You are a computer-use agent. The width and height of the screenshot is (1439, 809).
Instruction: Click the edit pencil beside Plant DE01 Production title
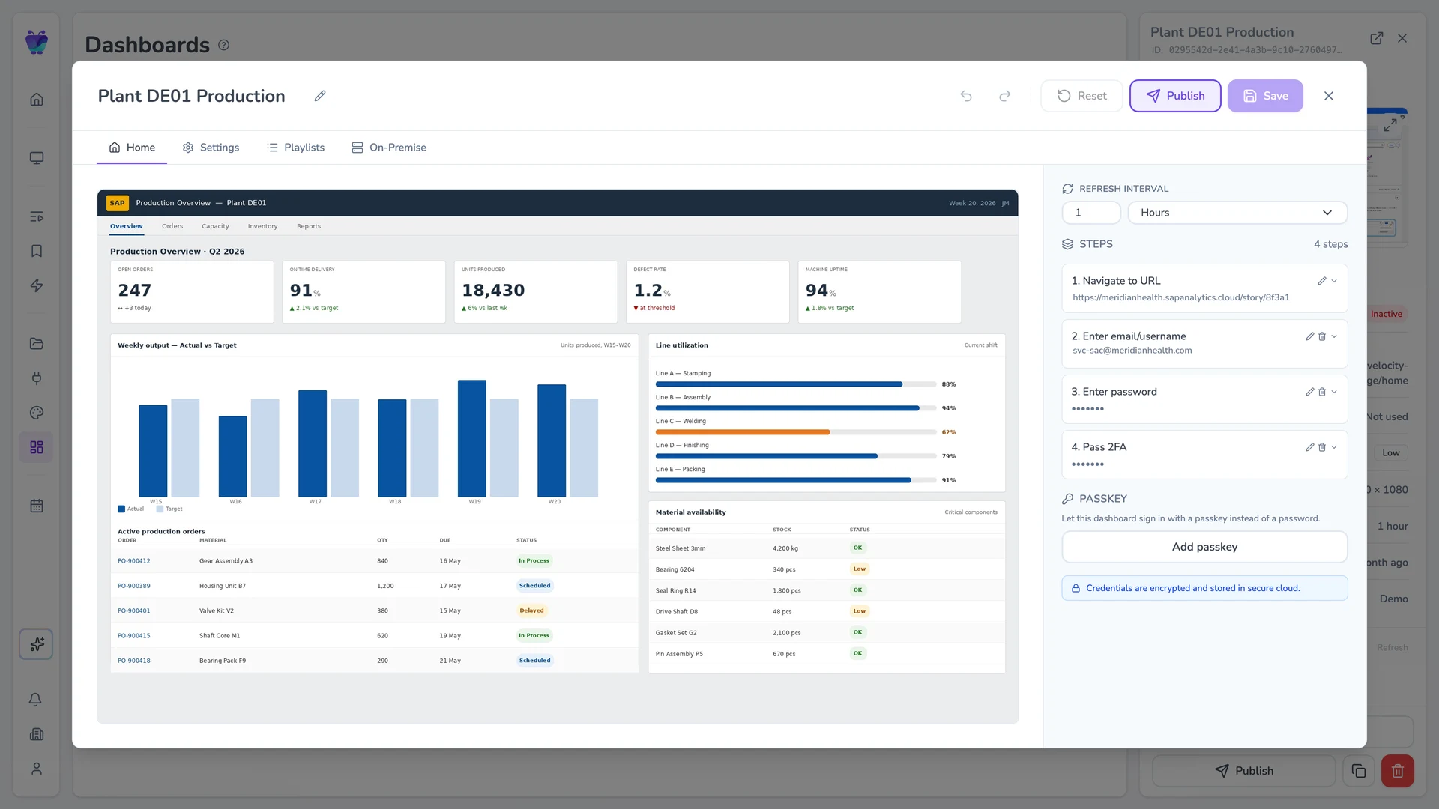click(x=320, y=96)
